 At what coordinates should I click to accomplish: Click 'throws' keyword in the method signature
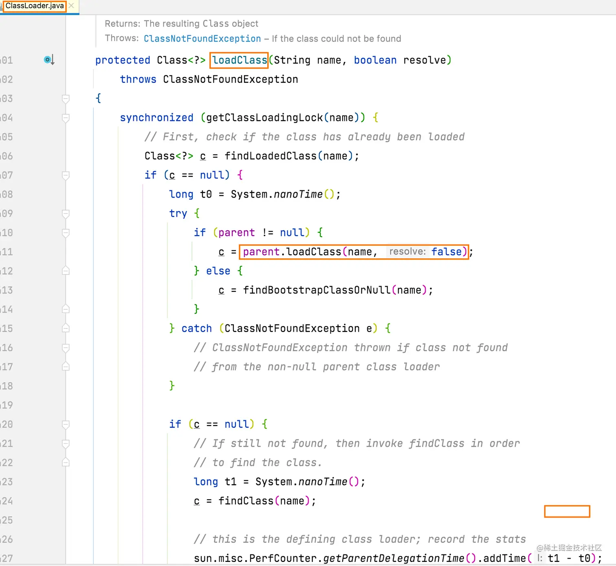click(x=138, y=79)
